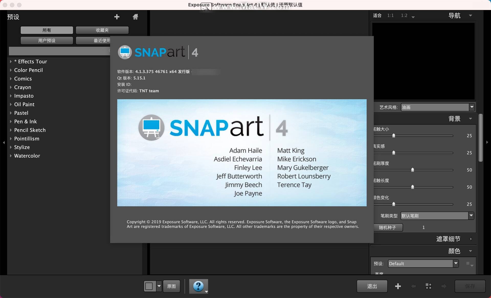Click the 笔触大小 value 25
491x298 pixels.
tap(469, 136)
